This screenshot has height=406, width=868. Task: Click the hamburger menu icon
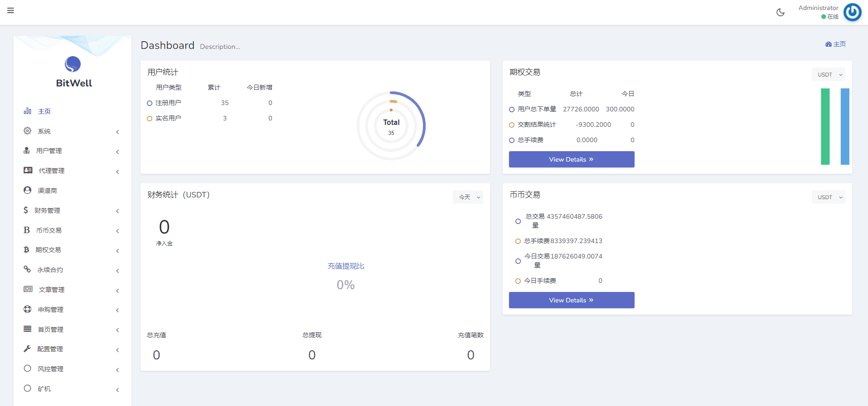coord(10,10)
